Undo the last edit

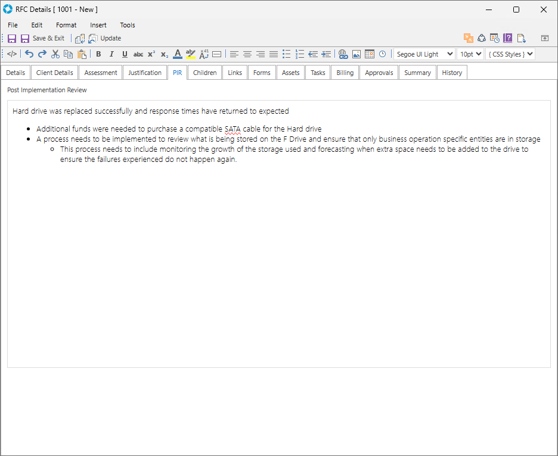click(x=29, y=54)
